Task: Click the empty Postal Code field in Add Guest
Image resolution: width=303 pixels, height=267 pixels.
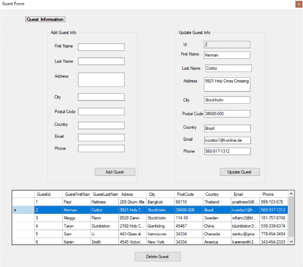Action: point(101,112)
